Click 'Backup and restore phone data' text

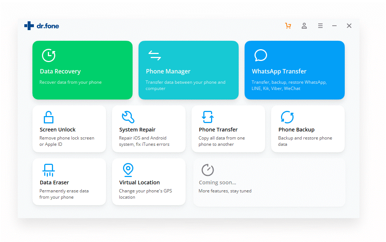point(305,141)
